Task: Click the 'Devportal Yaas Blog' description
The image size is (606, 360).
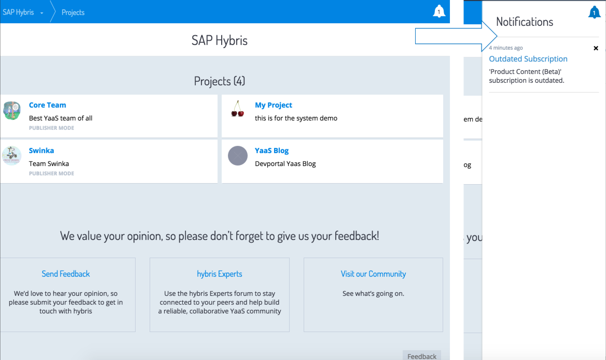Action: pos(285,164)
